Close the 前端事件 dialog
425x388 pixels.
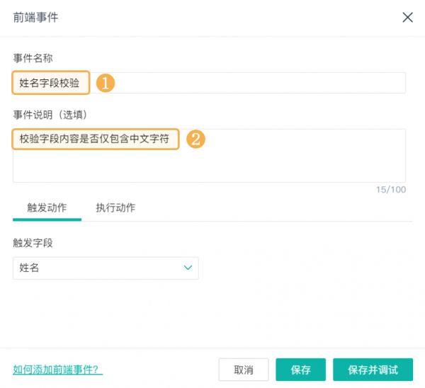click(407, 18)
